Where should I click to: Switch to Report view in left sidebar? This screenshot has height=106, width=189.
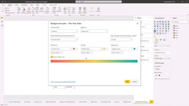[x=2, y=18]
